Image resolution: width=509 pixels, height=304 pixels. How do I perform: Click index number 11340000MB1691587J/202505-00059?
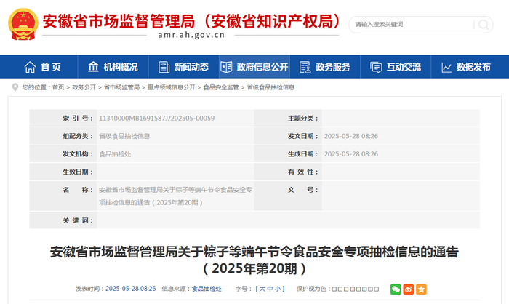coord(156,119)
